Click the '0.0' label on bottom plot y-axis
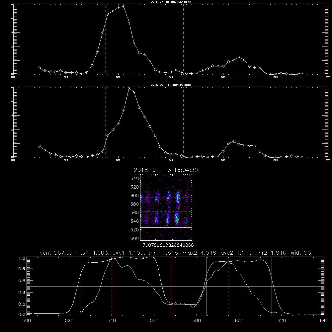The image size is (332, 332). (x=22, y=315)
